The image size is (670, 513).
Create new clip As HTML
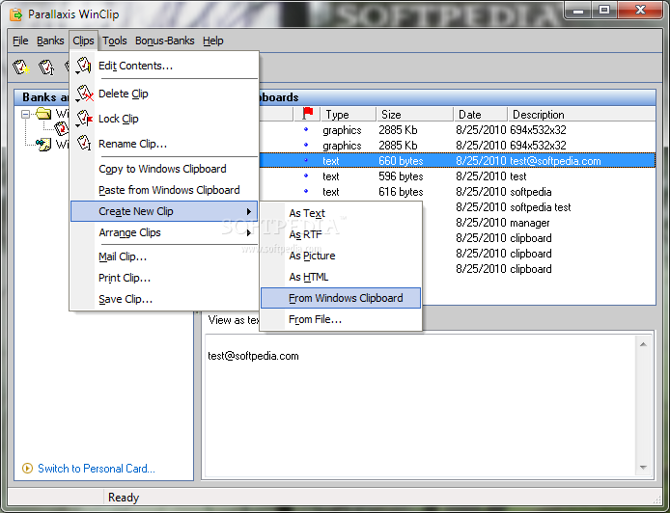point(341,277)
